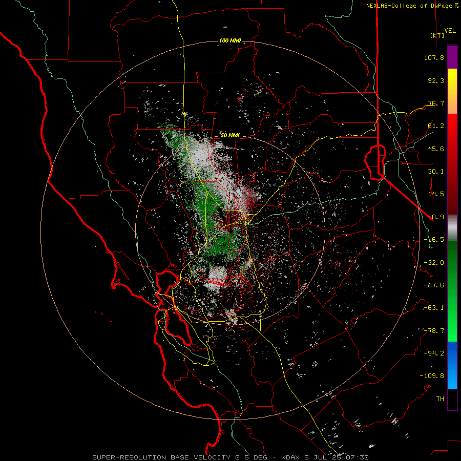Click the 92.3 legend value
Viewport: 461px width, 461px height.
pos(436,80)
